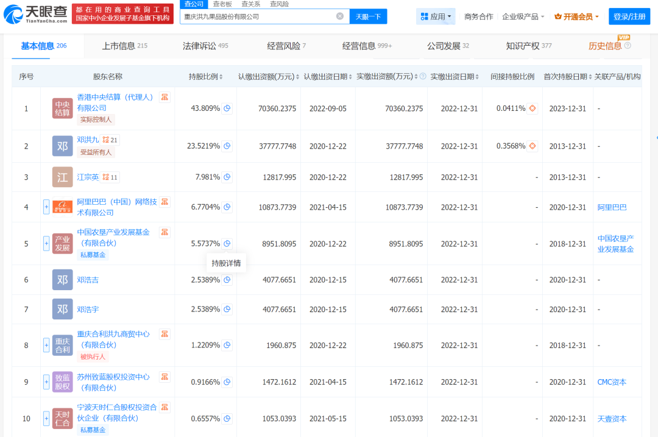Screen dimensions: 658x437
Task: Expand row for 阿里巴巴（中国）网络技术有限公司
Action: tap(46, 207)
